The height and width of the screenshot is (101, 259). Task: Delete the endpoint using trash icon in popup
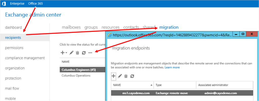tap(126, 76)
